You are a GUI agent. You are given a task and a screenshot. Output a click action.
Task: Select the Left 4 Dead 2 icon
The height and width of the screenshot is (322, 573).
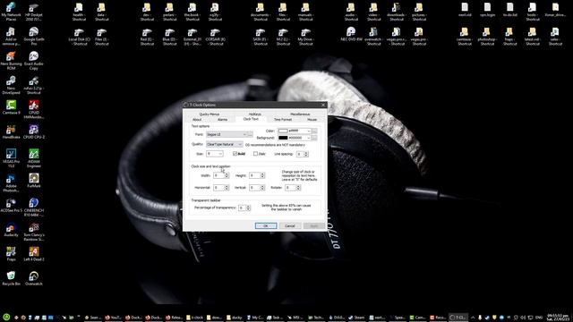pos(34,254)
